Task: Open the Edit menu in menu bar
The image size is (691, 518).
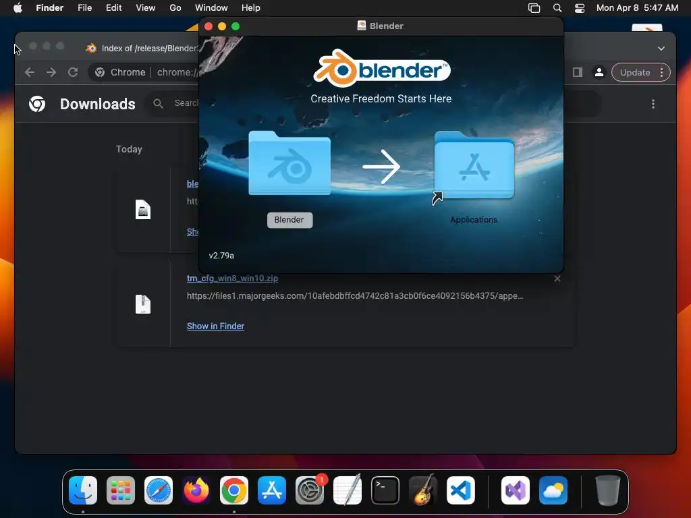Action: 113,8
